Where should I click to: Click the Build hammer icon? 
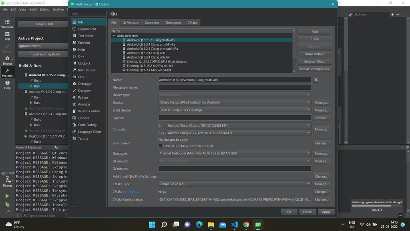[x=7, y=212]
